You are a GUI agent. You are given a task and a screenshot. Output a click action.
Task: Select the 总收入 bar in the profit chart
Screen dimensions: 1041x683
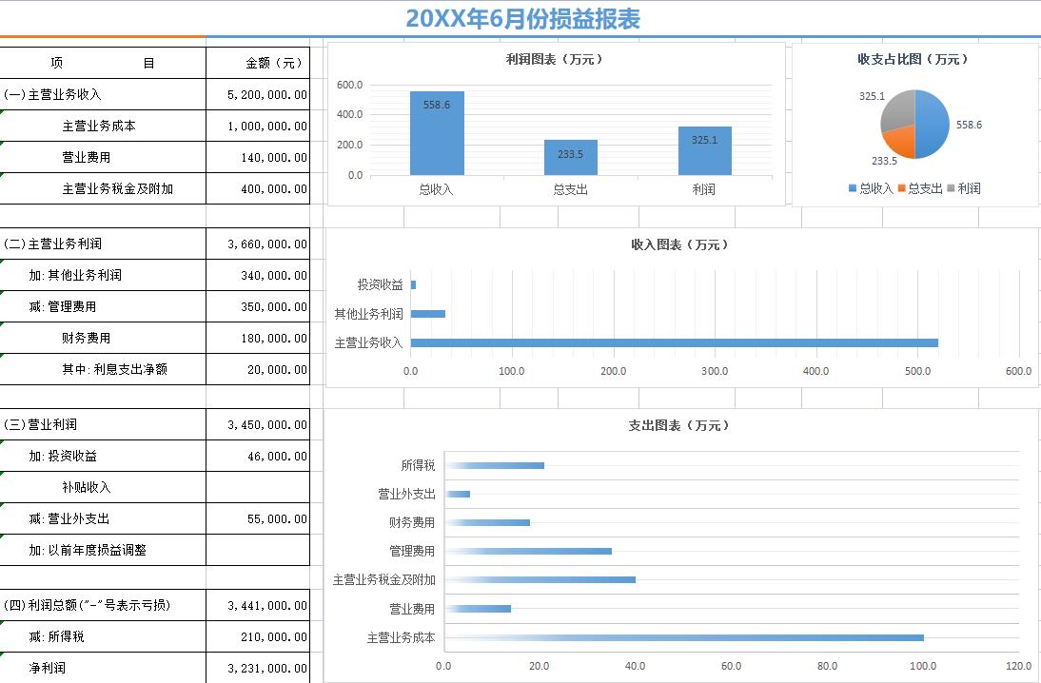(x=436, y=133)
